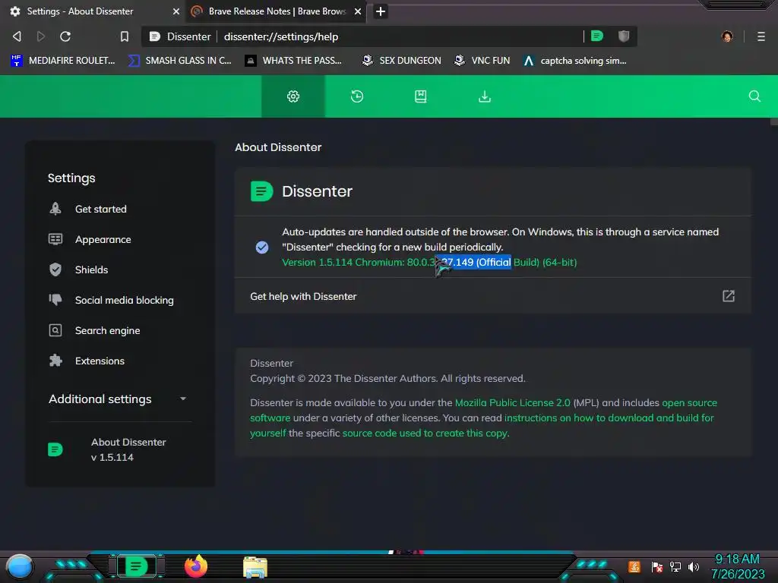Select the Settings gear in green toolbar
The width and height of the screenshot is (778, 583).
point(293,96)
